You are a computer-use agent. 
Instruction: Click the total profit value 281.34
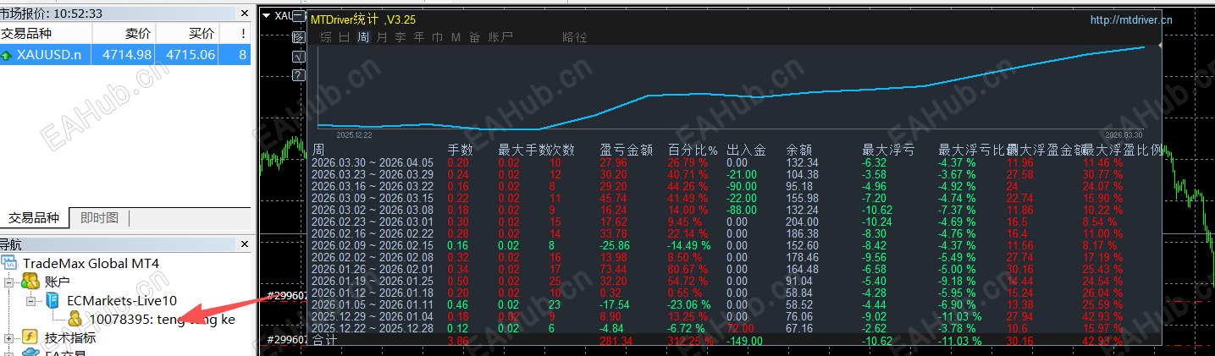pos(616,341)
